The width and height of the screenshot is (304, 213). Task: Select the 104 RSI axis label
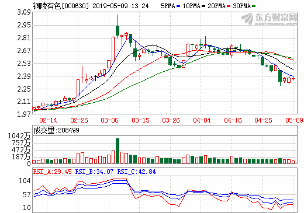point(25,181)
